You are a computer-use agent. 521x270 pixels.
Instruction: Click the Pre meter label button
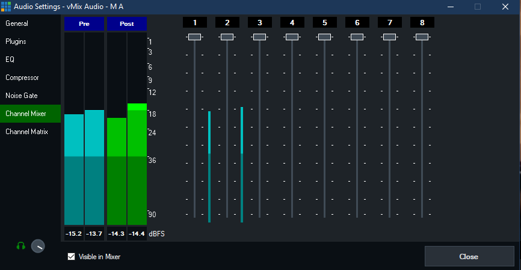pos(84,24)
